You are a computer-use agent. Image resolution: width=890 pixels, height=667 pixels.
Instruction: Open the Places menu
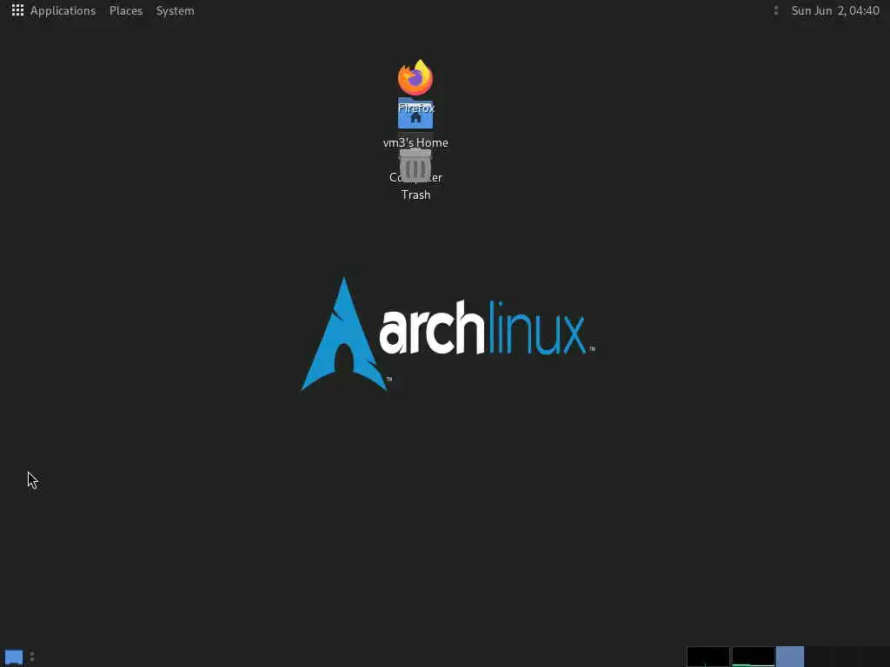point(126,10)
